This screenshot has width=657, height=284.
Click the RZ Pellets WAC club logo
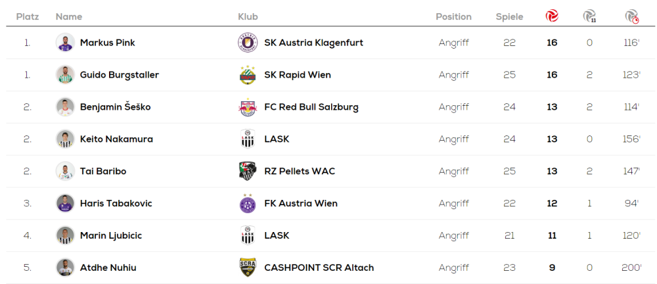pos(247,172)
